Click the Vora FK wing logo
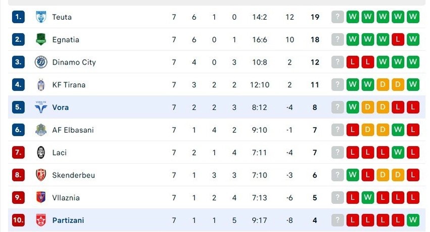Image resolution: width=430 pixels, height=232 pixels. [x=41, y=107]
